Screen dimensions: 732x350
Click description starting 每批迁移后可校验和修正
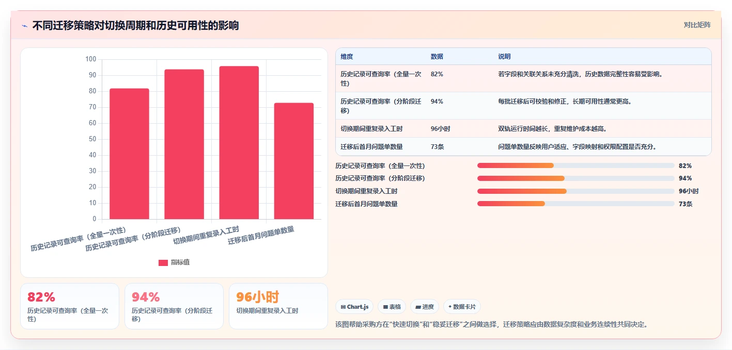[x=565, y=102]
